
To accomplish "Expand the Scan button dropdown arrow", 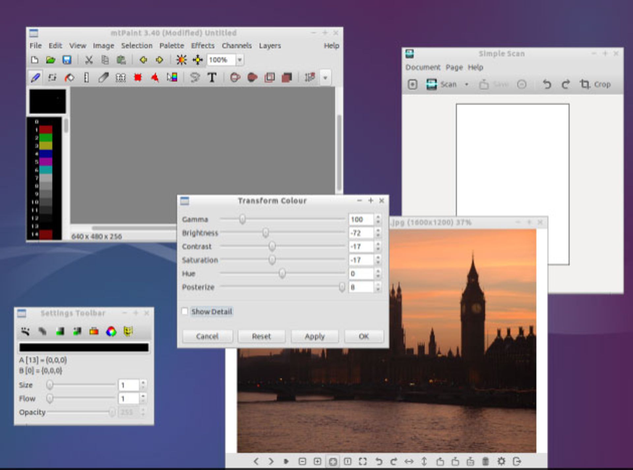I will pyautogui.click(x=467, y=85).
